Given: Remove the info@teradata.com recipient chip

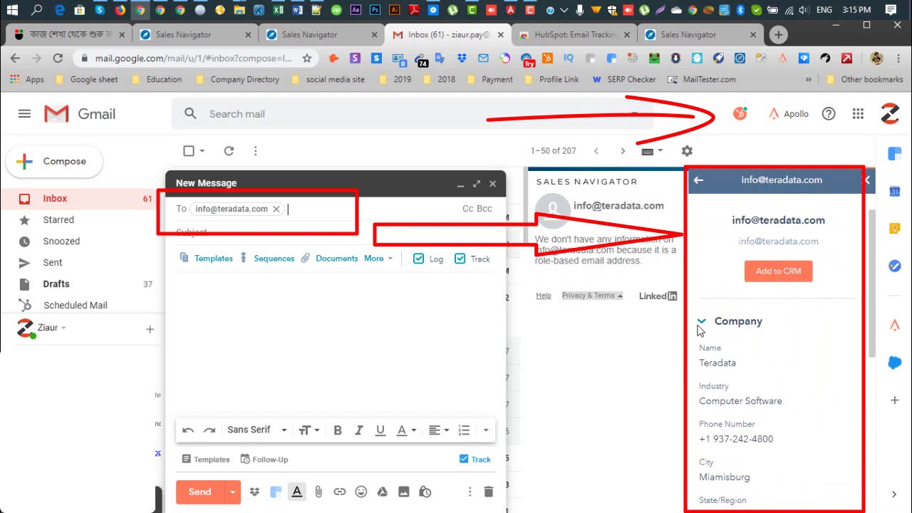Looking at the screenshot, I should (x=276, y=209).
